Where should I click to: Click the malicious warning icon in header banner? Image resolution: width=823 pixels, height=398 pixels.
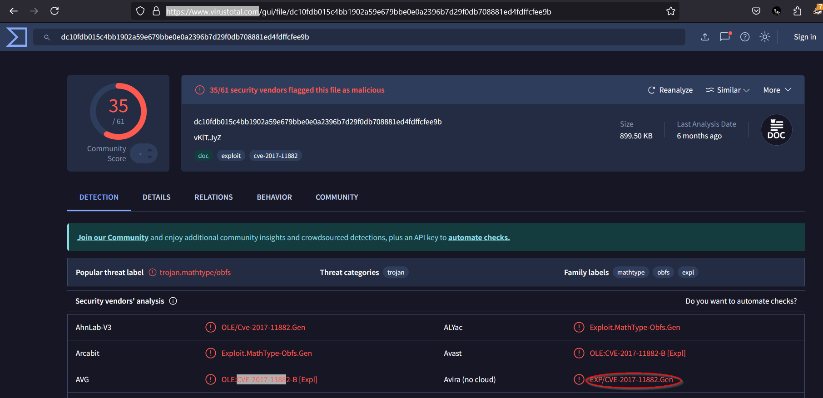tap(200, 90)
